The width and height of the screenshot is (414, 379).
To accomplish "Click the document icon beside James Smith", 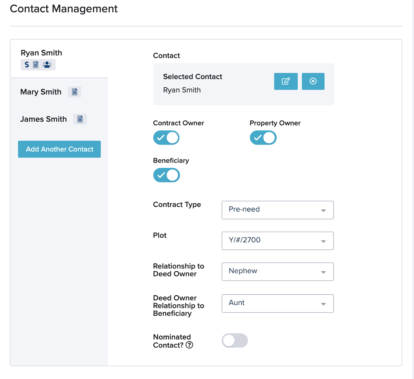I will [x=80, y=119].
